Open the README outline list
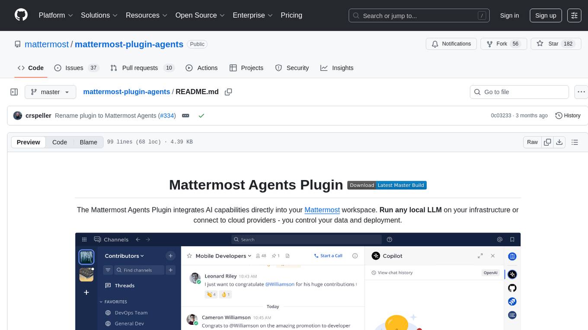Image resolution: width=588 pixels, height=330 pixels. [x=575, y=142]
